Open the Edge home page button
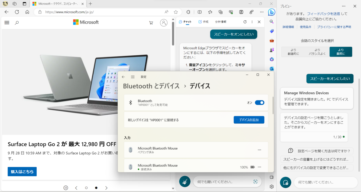The height and width of the screenshot is (192, 361). [x=27, y=12]
